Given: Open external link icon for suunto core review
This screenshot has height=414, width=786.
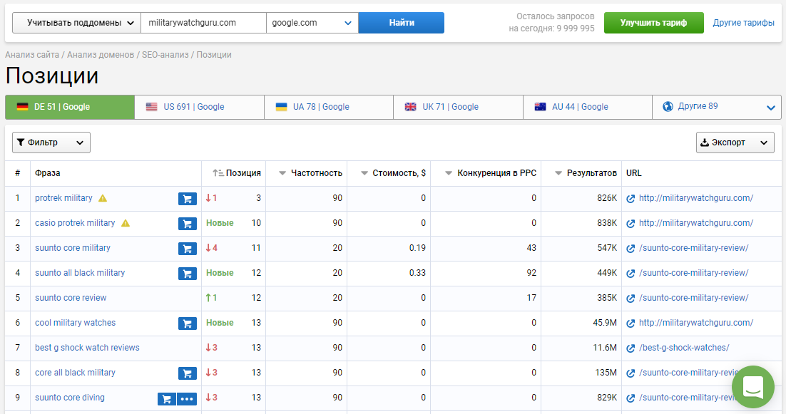Looking at the screenshot, I should 631,299.
